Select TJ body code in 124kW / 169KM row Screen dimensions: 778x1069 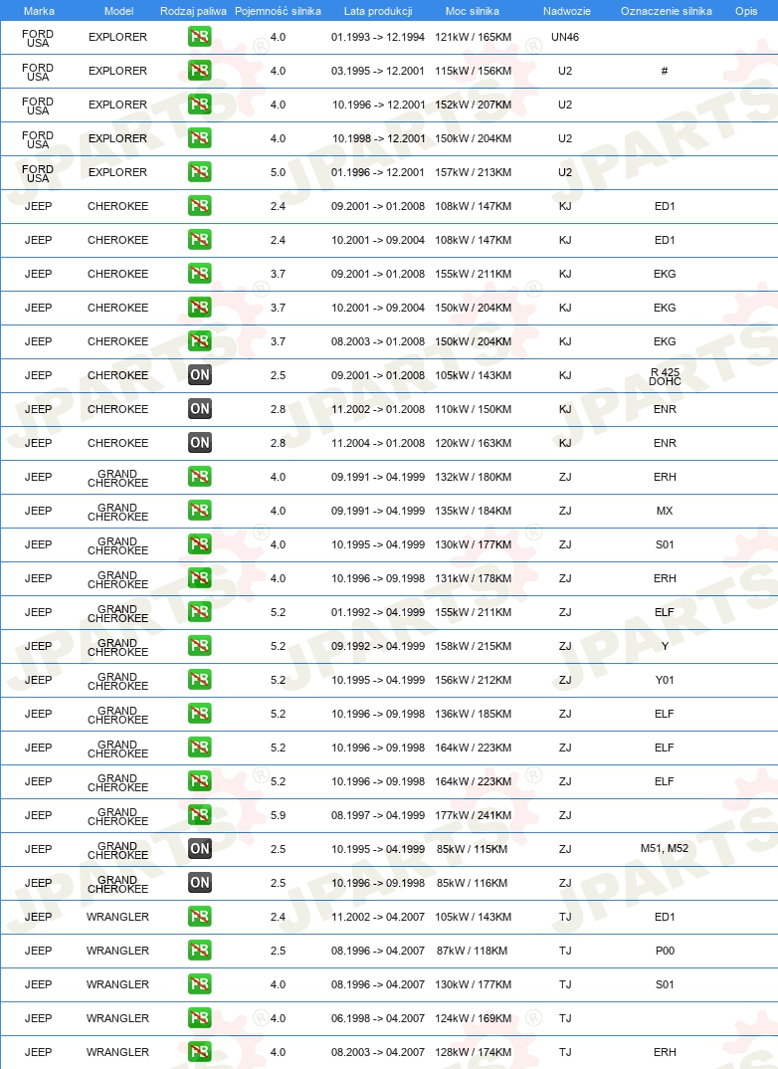coord(565,1018)
